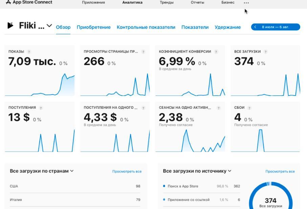Open Отчеты in top navigation

[x=197, y=3]
